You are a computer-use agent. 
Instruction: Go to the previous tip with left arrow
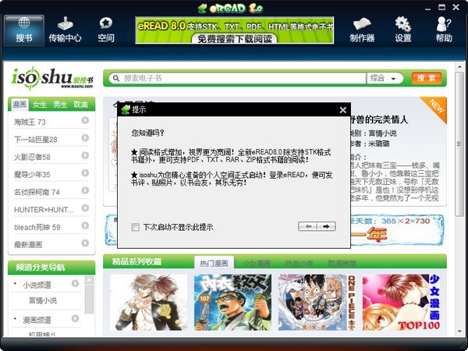308,226
